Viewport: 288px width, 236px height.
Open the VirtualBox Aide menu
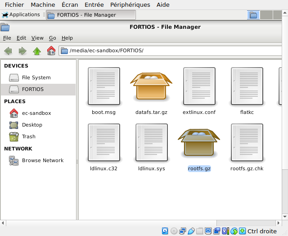(163, 5)
